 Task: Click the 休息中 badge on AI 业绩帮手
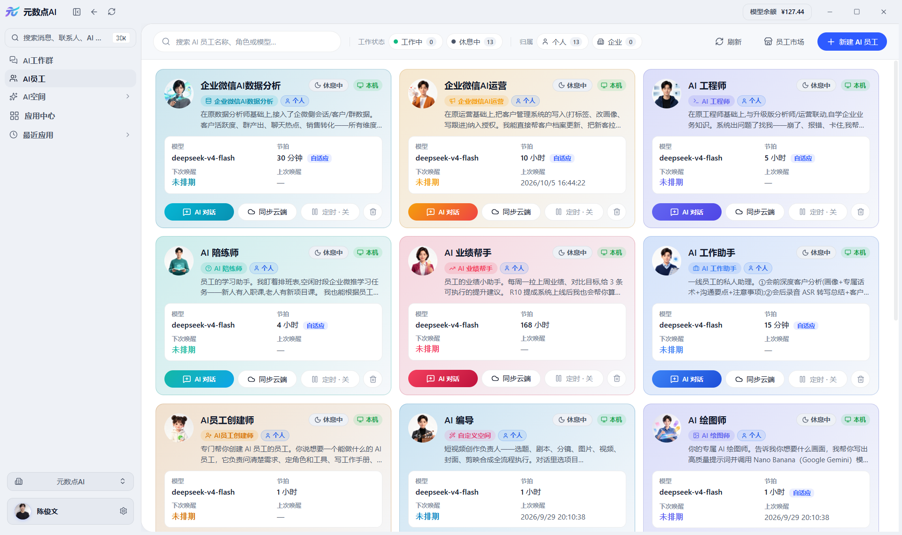pos(572,252)
